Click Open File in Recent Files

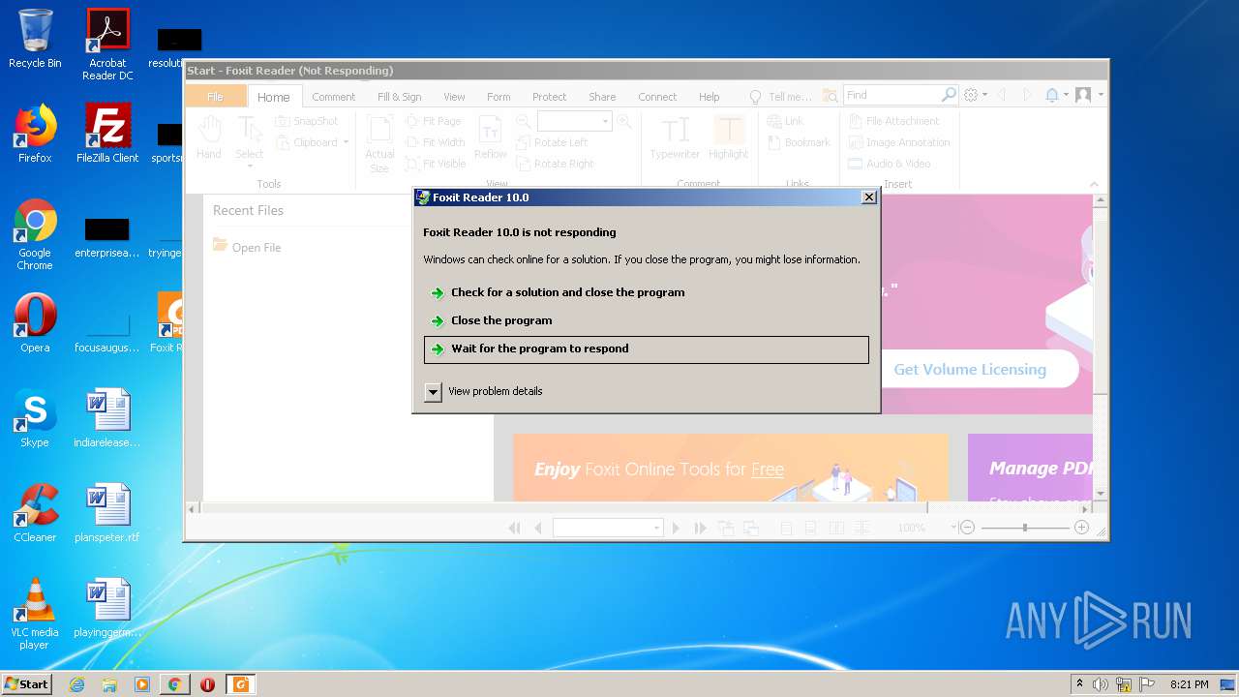pos(247,247)
